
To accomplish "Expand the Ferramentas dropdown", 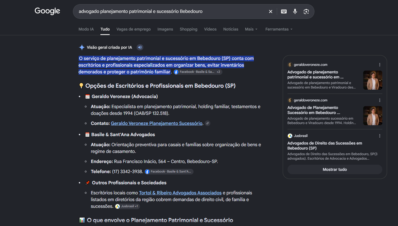I will [279, 29].
